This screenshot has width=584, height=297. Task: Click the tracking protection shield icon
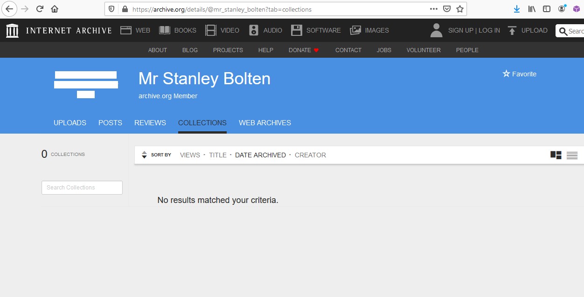pos(111,9)
